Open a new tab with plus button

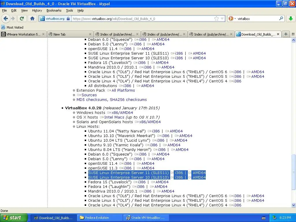point(286,34)
